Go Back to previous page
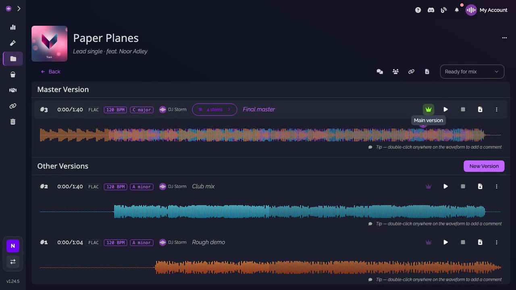 (x=50, y=72)
